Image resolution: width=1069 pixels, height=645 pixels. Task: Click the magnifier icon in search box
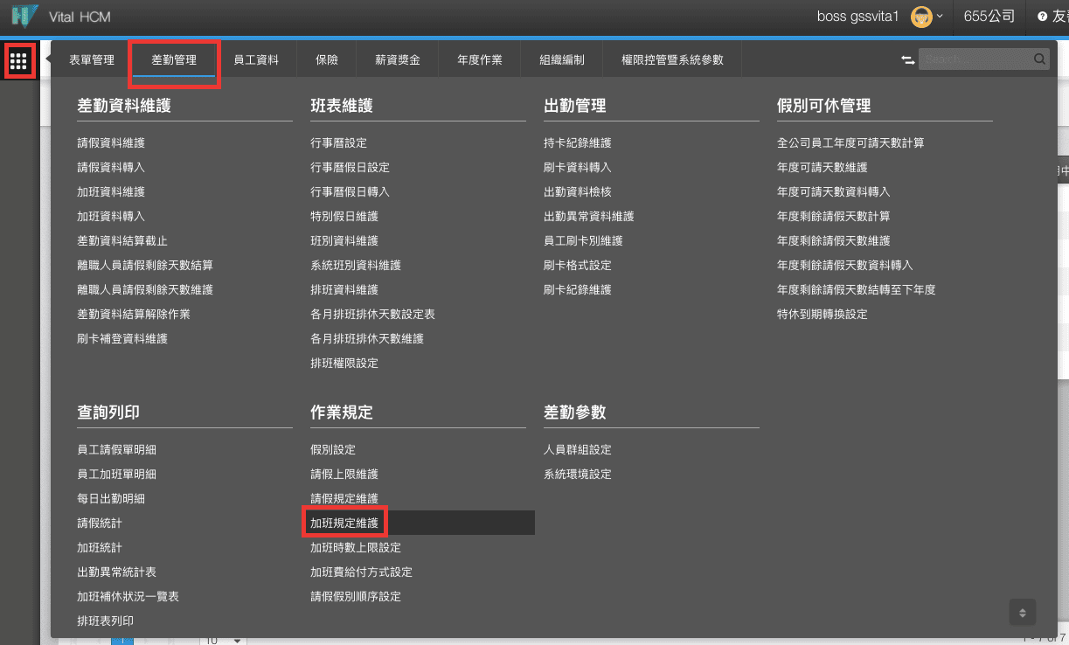coord(1039,59)
